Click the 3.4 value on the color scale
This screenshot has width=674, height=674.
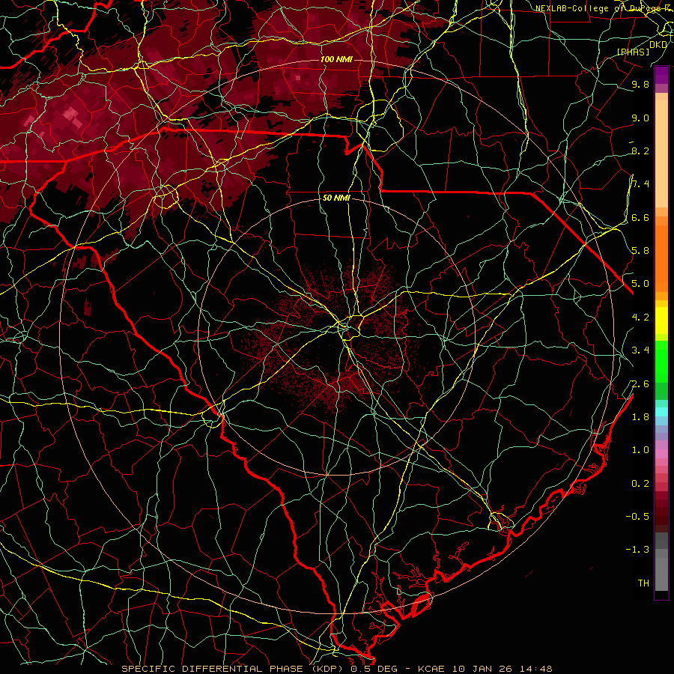[640, 350]
